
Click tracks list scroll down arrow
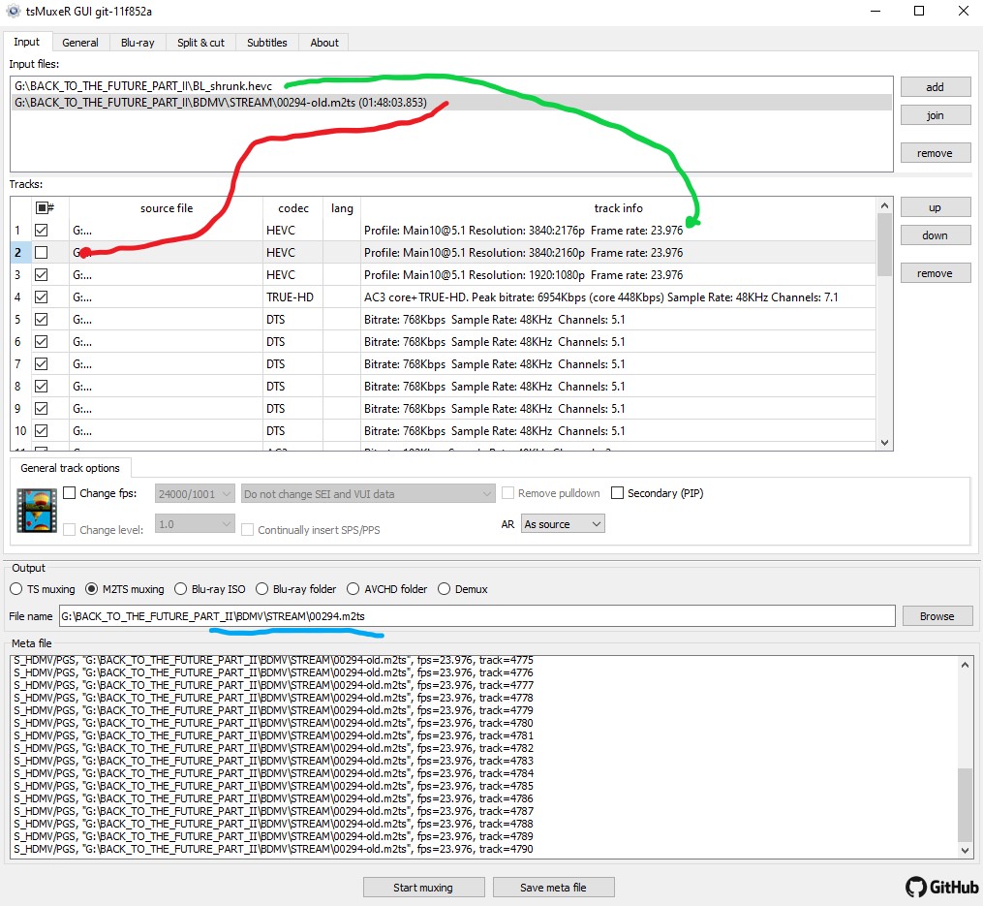pos(884,442)
